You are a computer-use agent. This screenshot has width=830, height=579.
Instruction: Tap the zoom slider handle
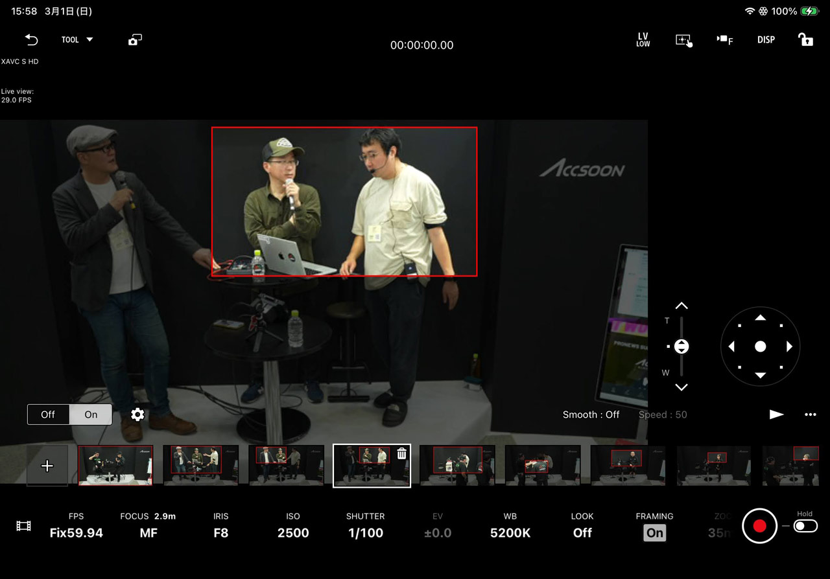tap(681, 346)
